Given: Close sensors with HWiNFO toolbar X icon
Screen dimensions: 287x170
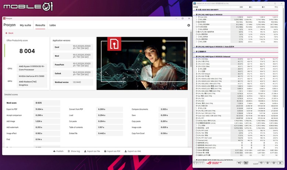Looking at the screenshot, I should coord(280,163).
